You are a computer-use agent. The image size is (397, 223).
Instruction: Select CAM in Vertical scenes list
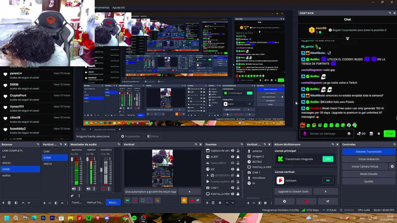coord(55,151)
